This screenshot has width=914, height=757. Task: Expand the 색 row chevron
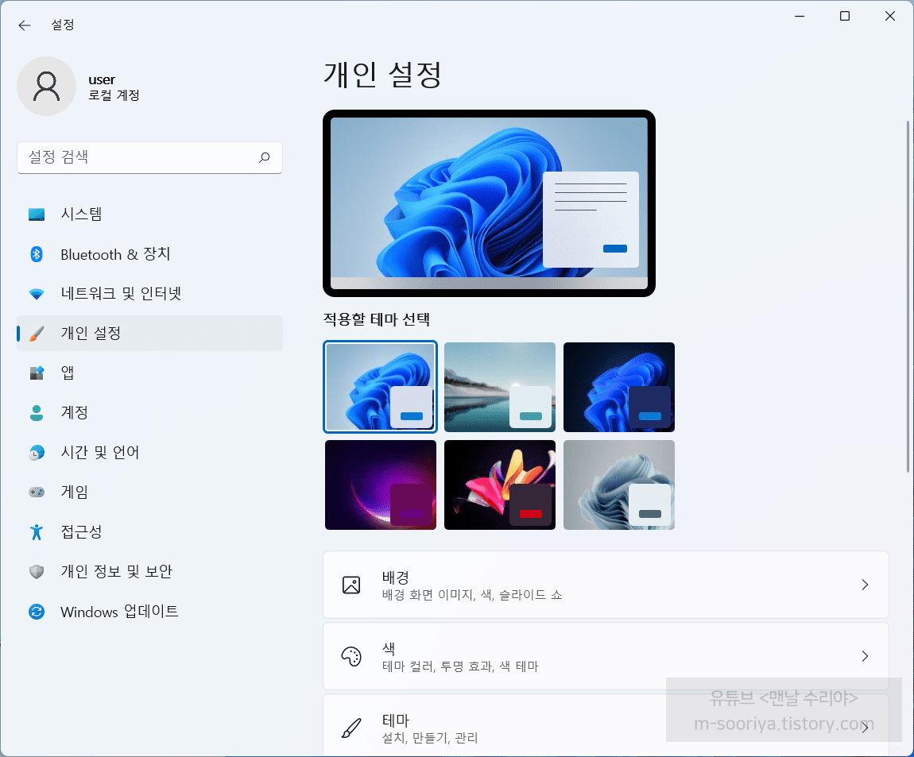click(865, 656)
